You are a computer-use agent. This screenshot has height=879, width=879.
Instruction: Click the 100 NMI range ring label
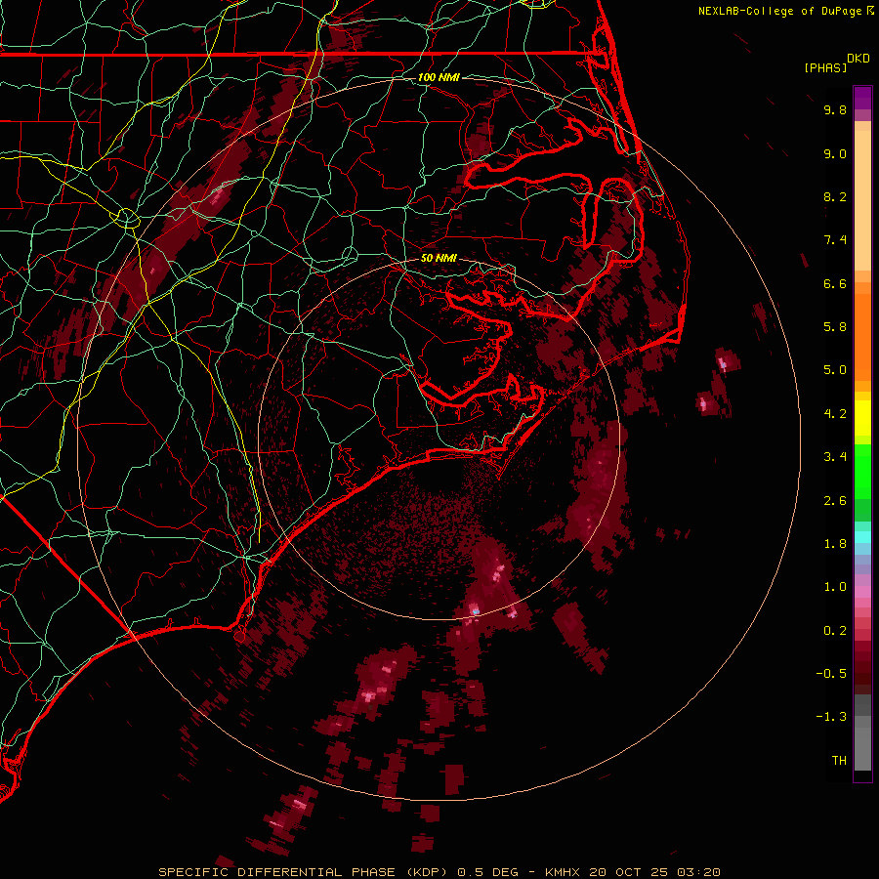pos(439,77)
